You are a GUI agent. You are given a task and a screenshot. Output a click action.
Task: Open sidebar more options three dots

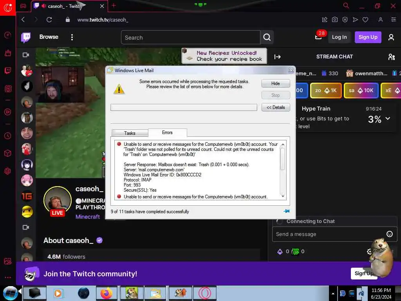tap(8, 277)
